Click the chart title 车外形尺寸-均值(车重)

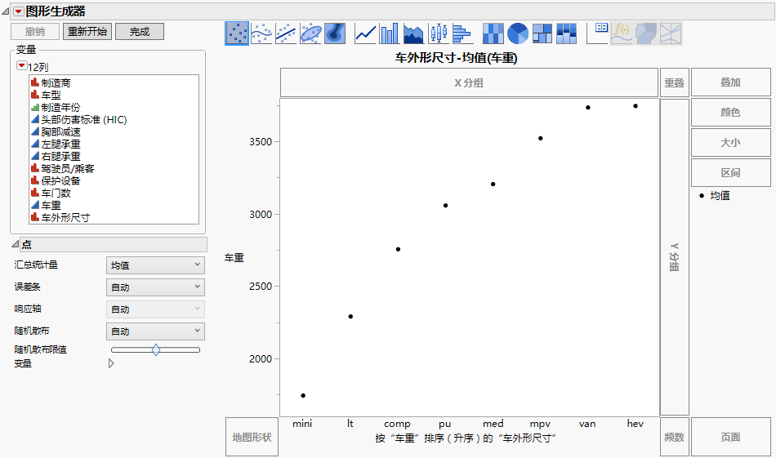(x=456, y=58)
